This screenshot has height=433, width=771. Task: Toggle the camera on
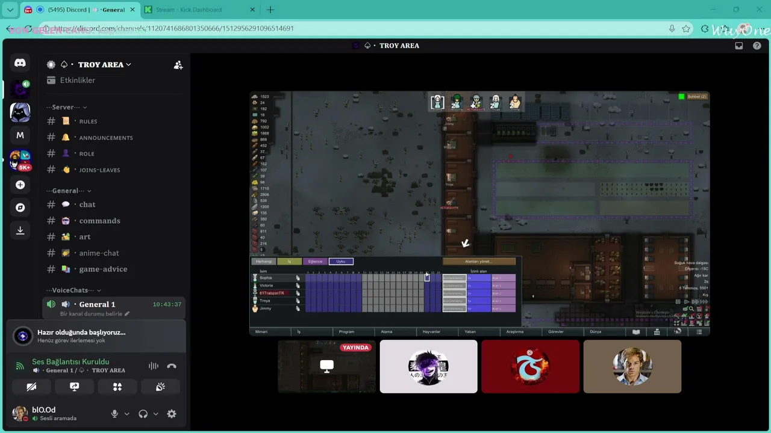tap(31, 387)
